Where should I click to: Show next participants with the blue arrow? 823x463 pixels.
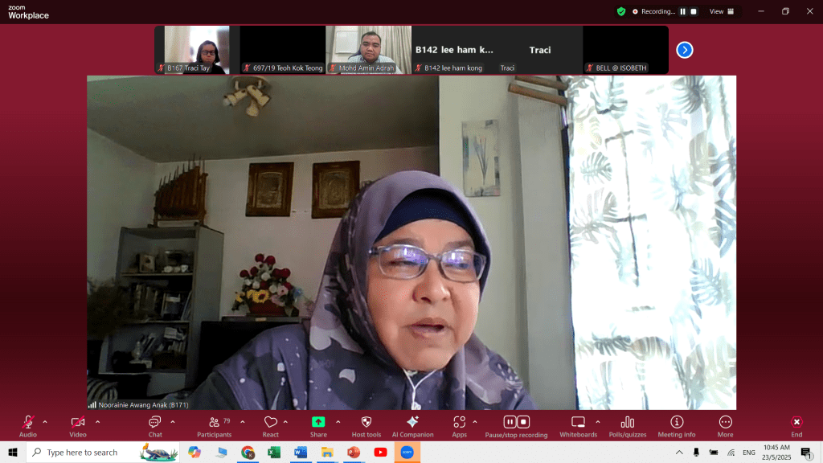684,50
